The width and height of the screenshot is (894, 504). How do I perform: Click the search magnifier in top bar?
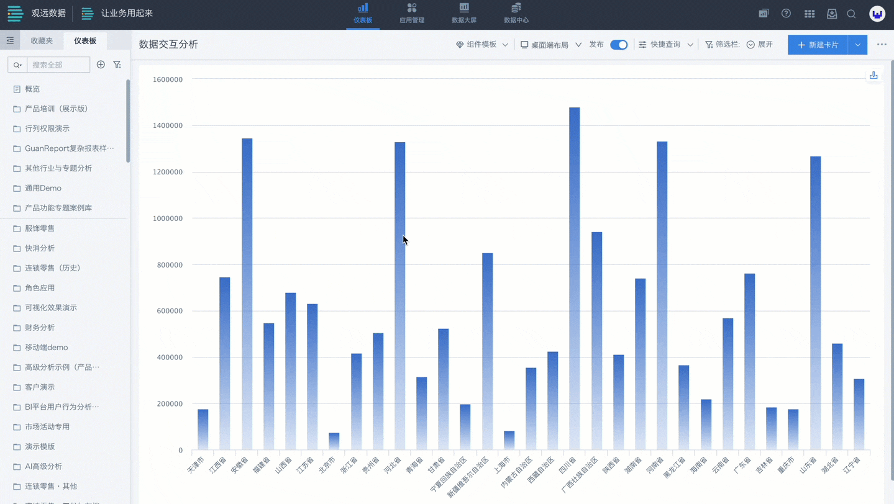coord(851,14)
